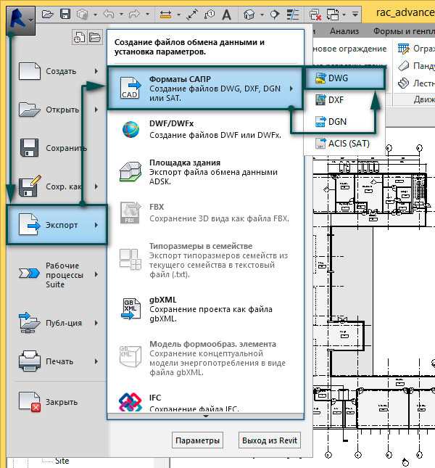Click the Switch Windows icon
The image size is (435, 468).
[x=333, y=15]
